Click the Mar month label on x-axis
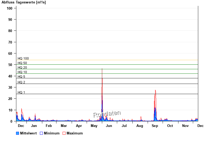Viewport: 214px width, 147px height. (64, 126)
